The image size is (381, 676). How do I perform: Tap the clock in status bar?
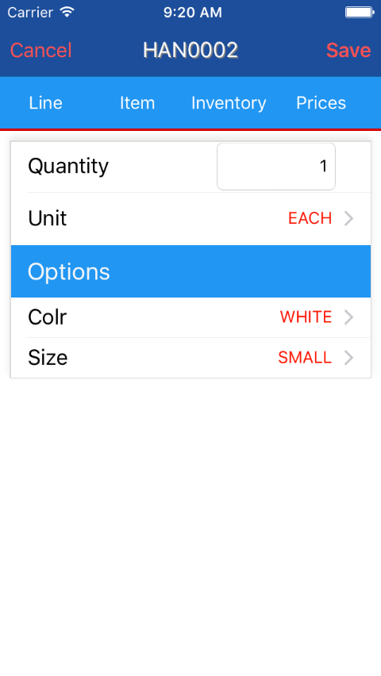pyautogui.click(x=192, y=13)
